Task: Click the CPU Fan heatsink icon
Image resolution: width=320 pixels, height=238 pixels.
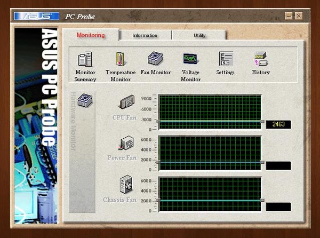Action: 127,102
